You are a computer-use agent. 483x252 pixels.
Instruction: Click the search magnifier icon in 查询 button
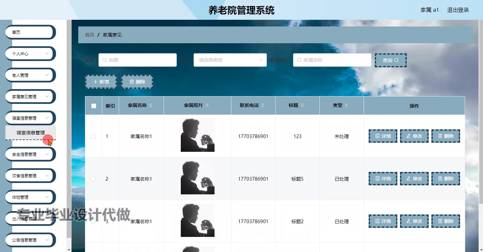point(396,60)
